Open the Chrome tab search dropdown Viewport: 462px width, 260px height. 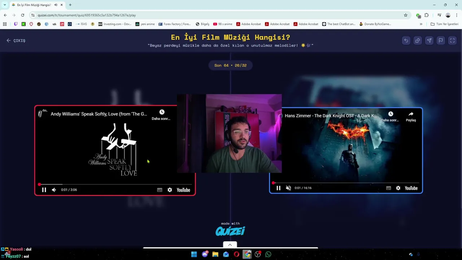point(4,5)
